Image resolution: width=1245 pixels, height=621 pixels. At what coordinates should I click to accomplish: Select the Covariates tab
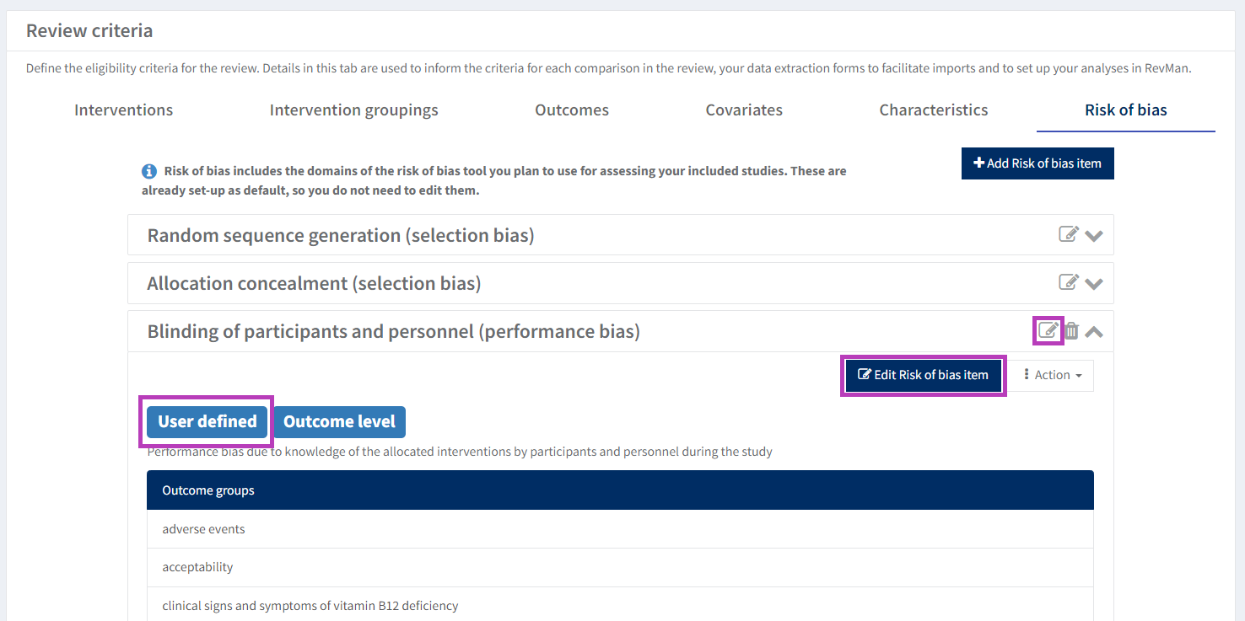(x=744, y=110)
